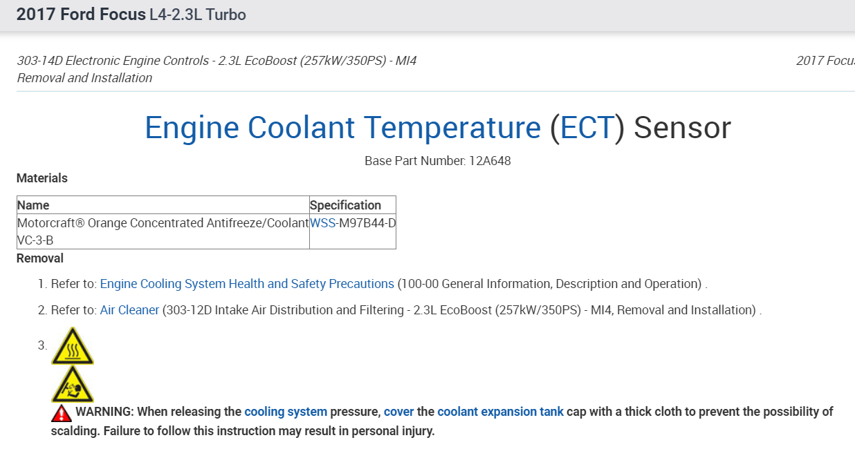Click the Materials section heading
The width and height of the screenshot is (855, 449).
[42, 178]
